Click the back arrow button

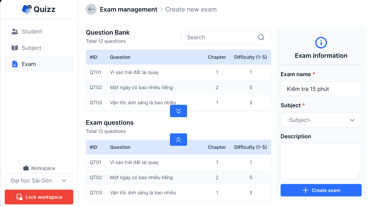[91, 9]
